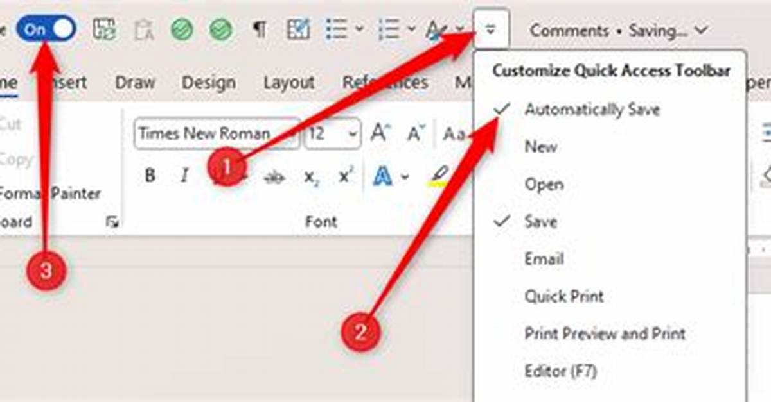771x402 pixels.
Task: Open the Text Effects dropdown arrow
Action: click(405, 176)
